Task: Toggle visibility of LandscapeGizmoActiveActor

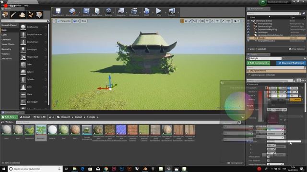Action: [248, 35]
